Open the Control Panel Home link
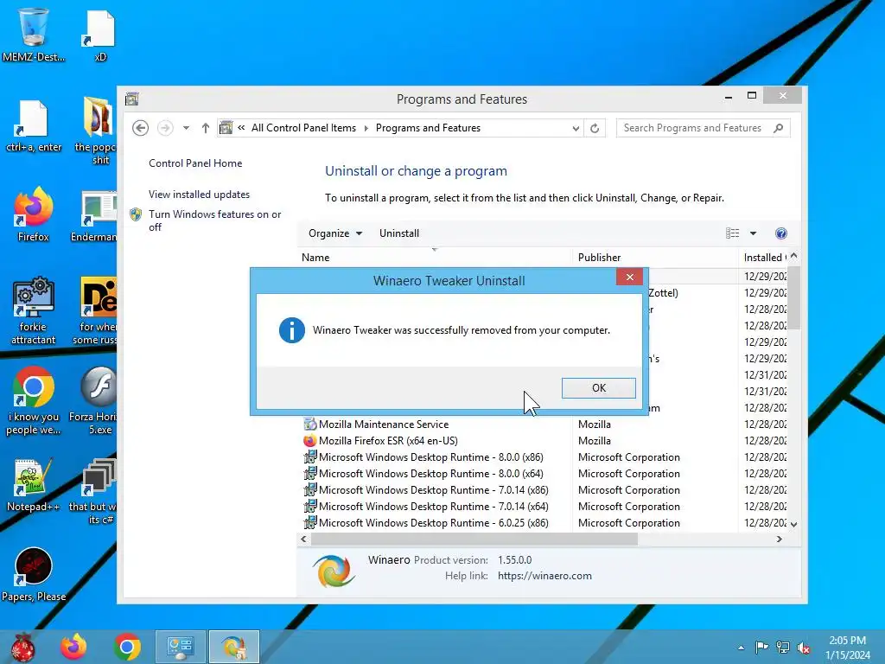Screen dimensions: 885x664 coord(195,163)
